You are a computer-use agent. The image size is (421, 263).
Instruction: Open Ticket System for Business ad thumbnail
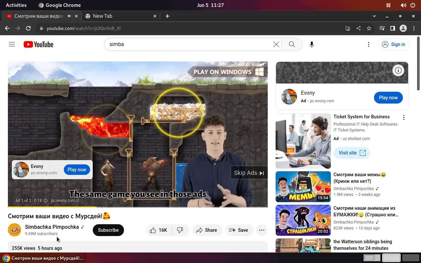(x=303, y=141)
